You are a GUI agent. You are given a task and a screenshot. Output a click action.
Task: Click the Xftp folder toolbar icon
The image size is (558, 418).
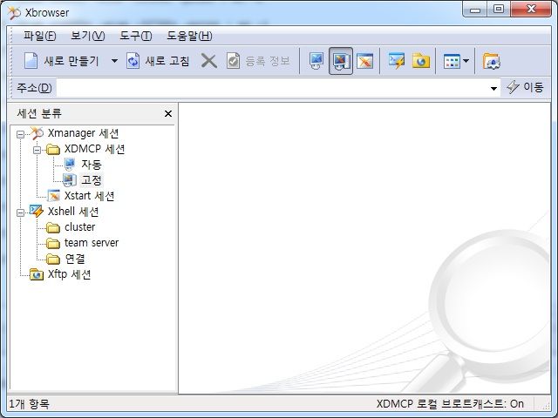tap(421, 61)
